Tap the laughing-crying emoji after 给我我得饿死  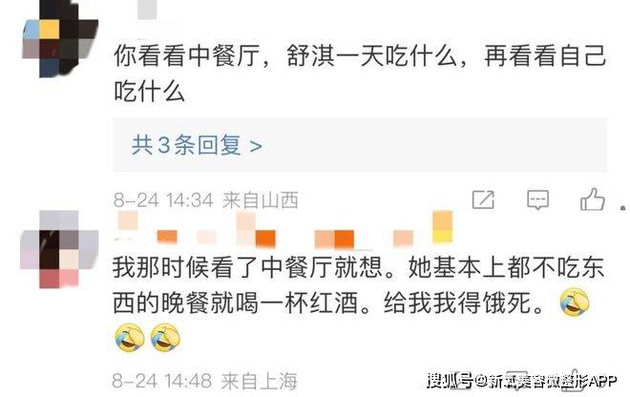click(575, 303)
